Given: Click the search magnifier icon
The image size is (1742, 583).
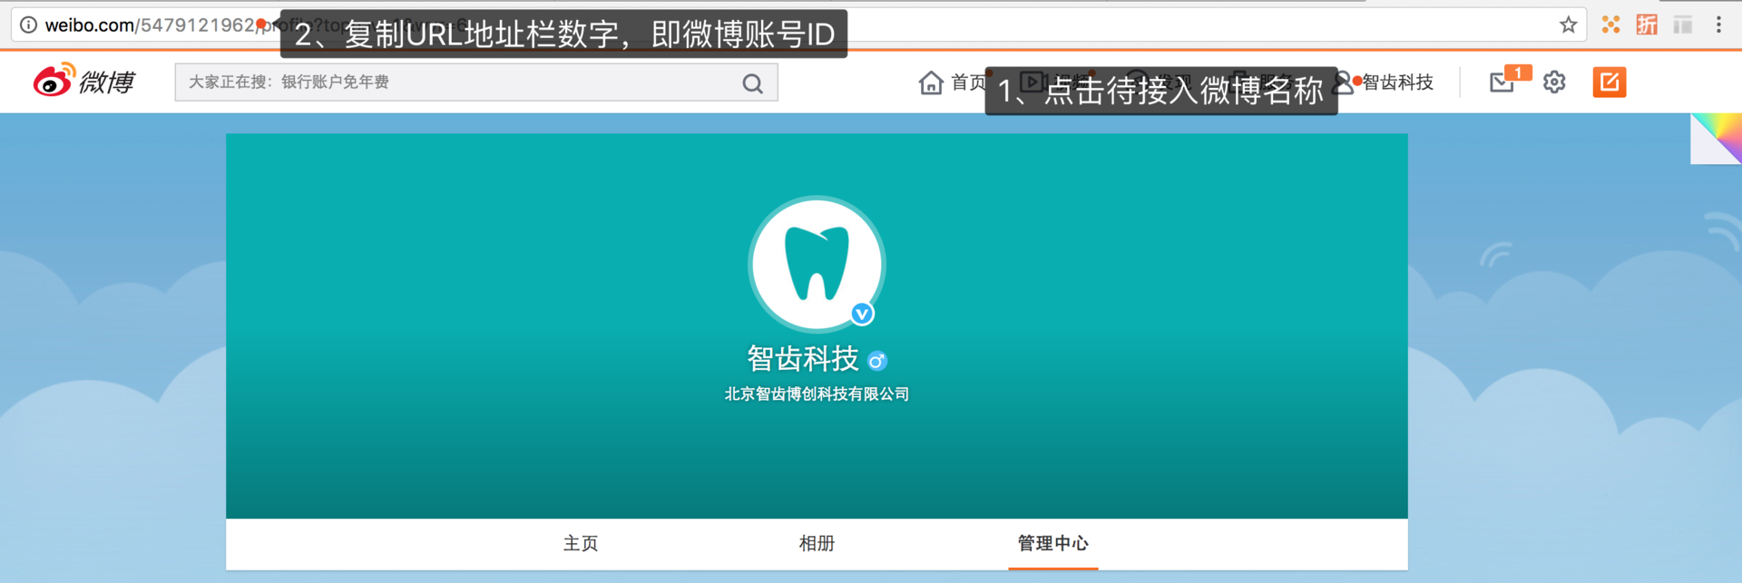Looking at the screenshot, I should (752, 83).
